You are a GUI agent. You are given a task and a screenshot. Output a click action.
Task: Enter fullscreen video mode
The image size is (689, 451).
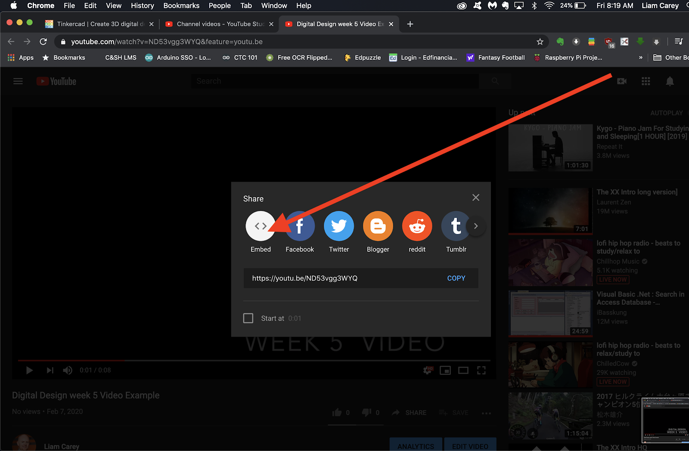click(x=481, y=370)
